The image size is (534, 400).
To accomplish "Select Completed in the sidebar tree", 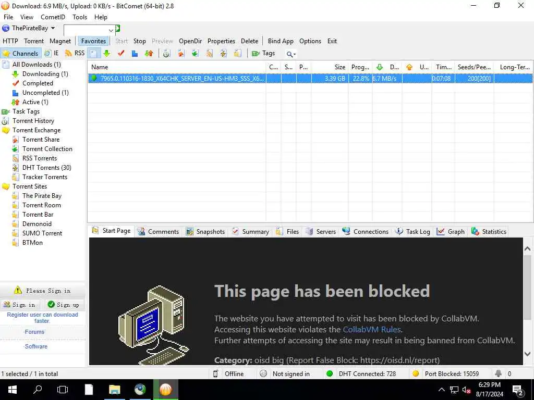I will click(38, 83).
